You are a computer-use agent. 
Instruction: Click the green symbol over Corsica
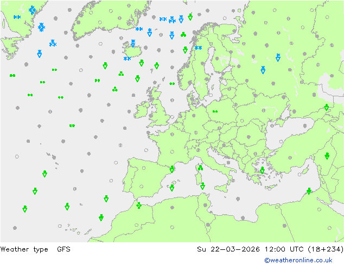[200, 168]
